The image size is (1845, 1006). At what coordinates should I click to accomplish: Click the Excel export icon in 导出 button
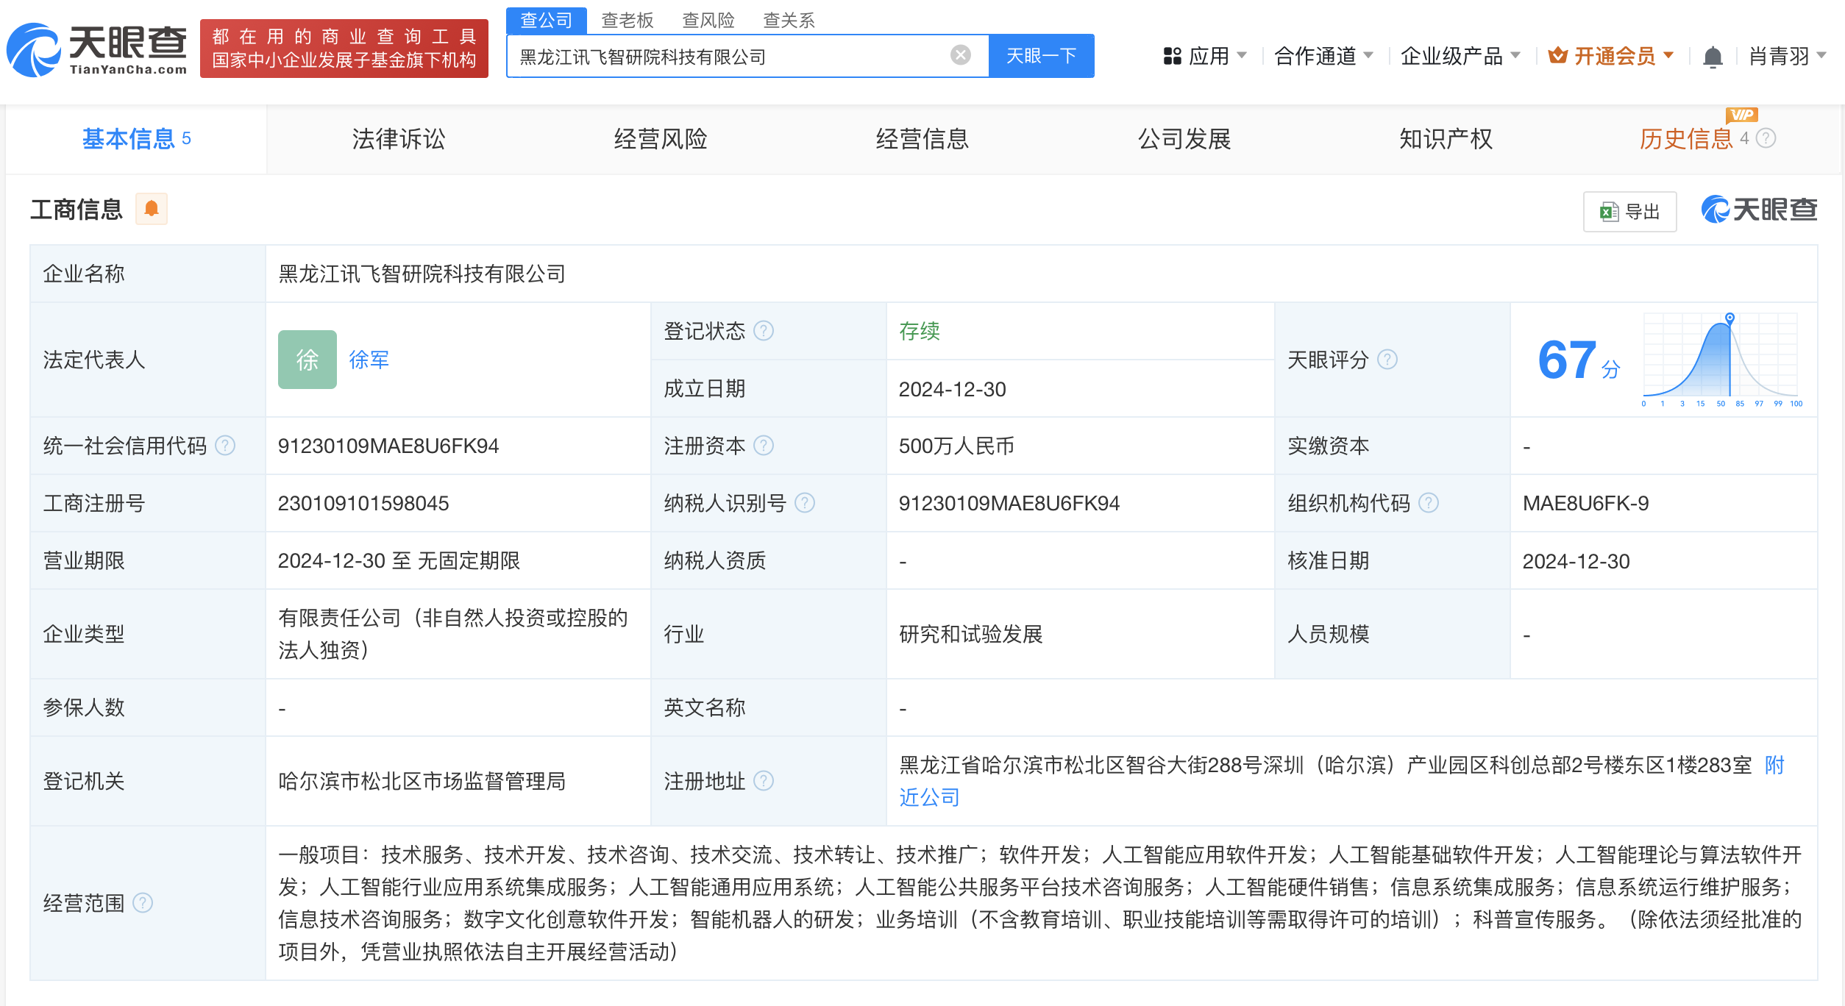coord(1608,211)
